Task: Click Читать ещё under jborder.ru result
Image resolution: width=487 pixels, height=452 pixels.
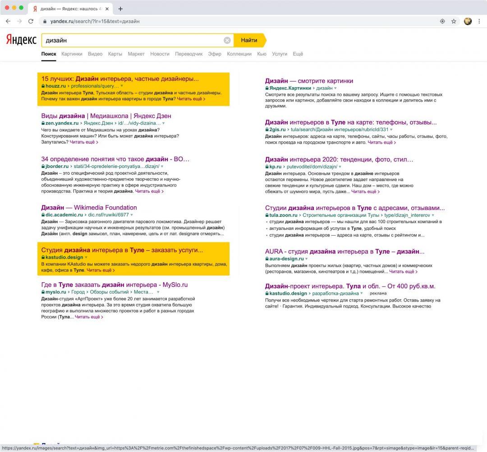Action: tap(150, 191)
